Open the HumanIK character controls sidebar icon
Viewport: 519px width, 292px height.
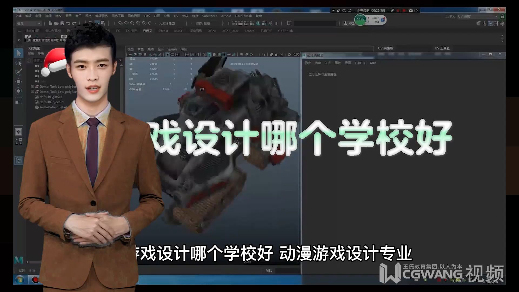484,24
